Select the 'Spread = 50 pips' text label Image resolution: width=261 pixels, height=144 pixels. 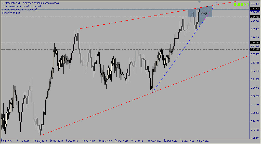(11, 12)
